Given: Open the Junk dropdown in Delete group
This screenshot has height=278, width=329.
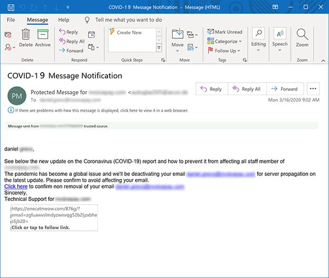Looking at the screenshot, I should (x=10, y=47).
